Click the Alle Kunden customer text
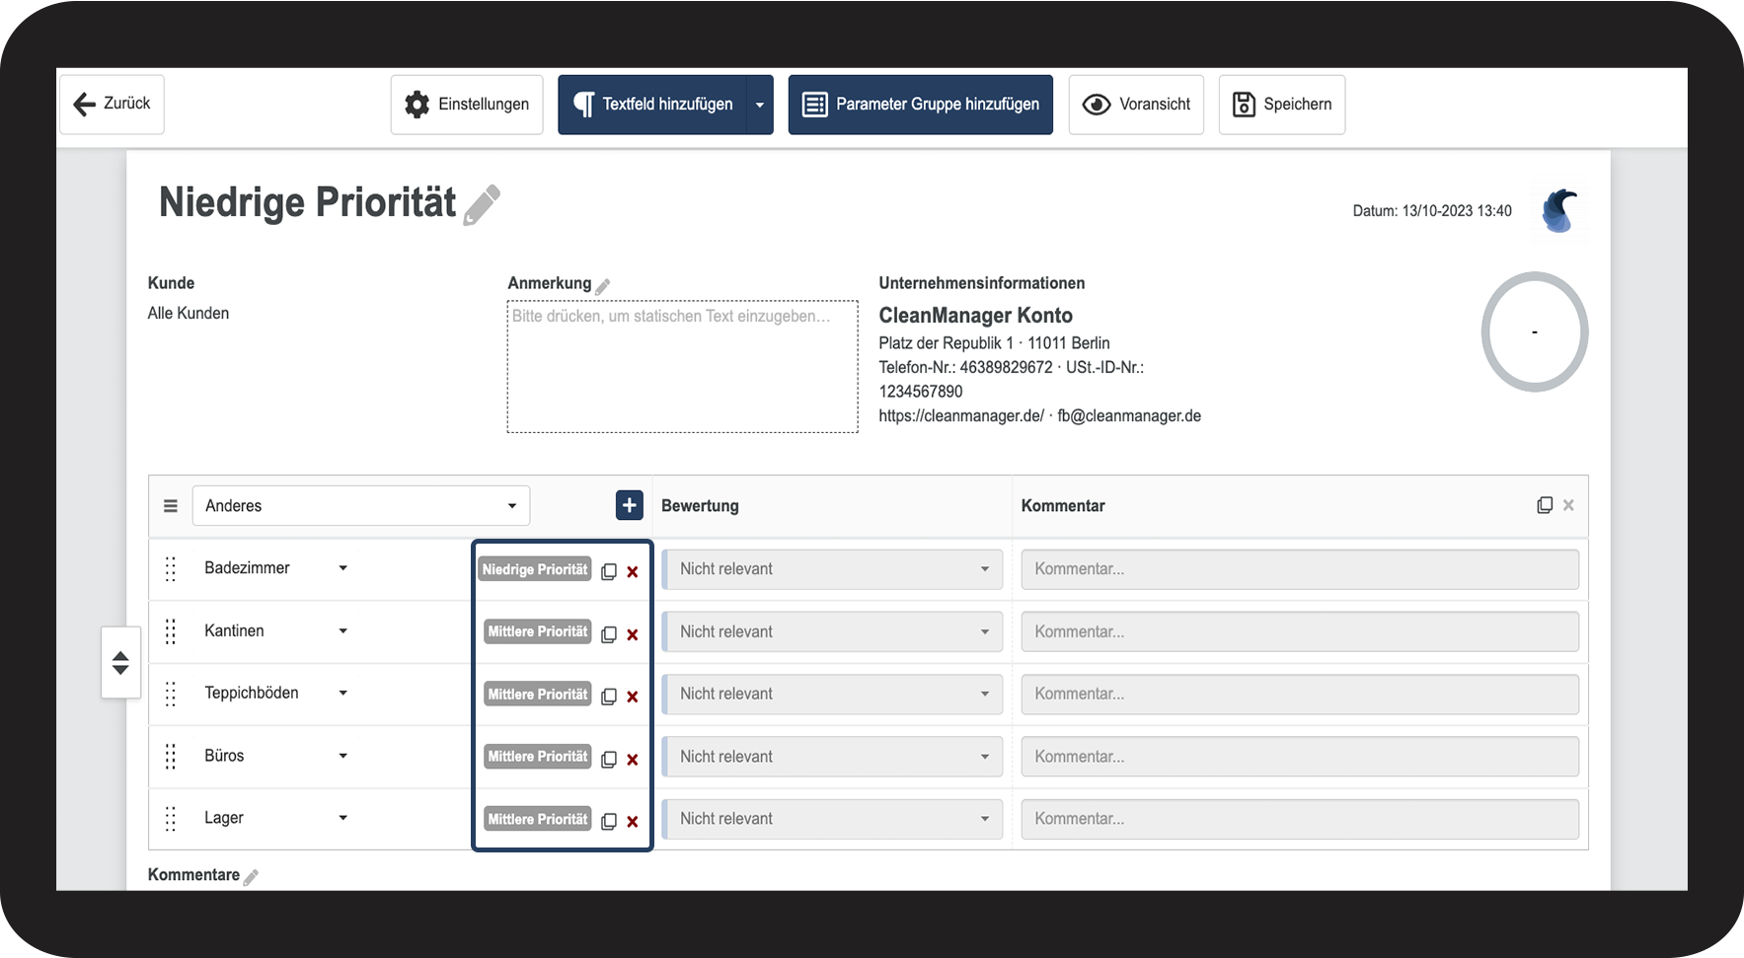 [189, 313]
